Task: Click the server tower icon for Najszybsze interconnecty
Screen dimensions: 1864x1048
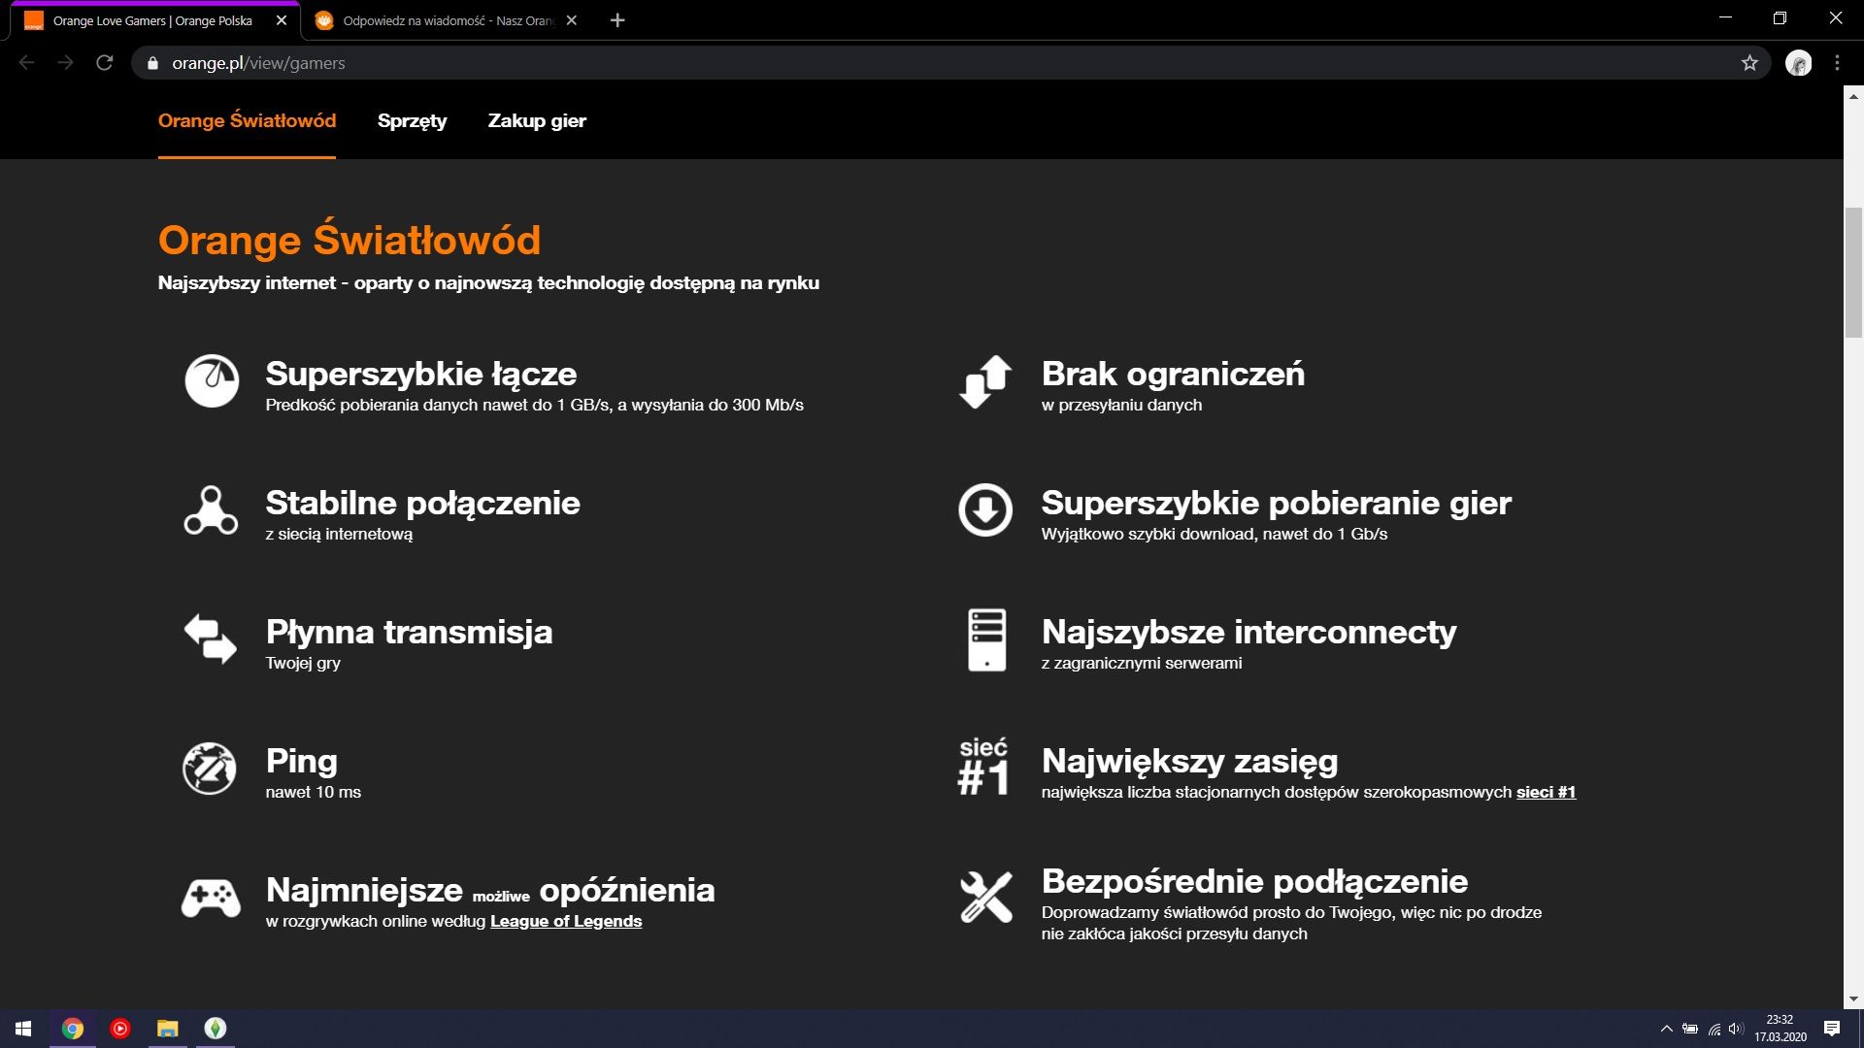Action: (x=986, y=639)
